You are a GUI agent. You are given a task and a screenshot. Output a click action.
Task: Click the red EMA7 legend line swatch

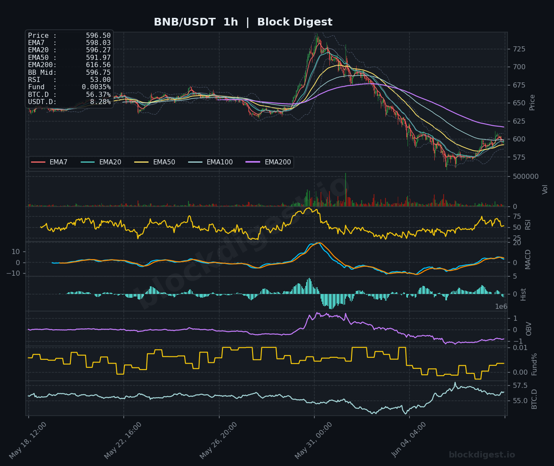(x=38, y=162)
